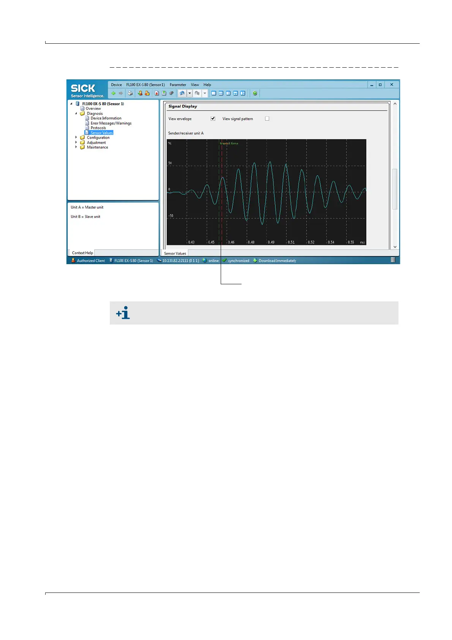The height and width of the screenshot is (640, 452).
Task: Select the Configuration folder label
Action: [98, 138]
